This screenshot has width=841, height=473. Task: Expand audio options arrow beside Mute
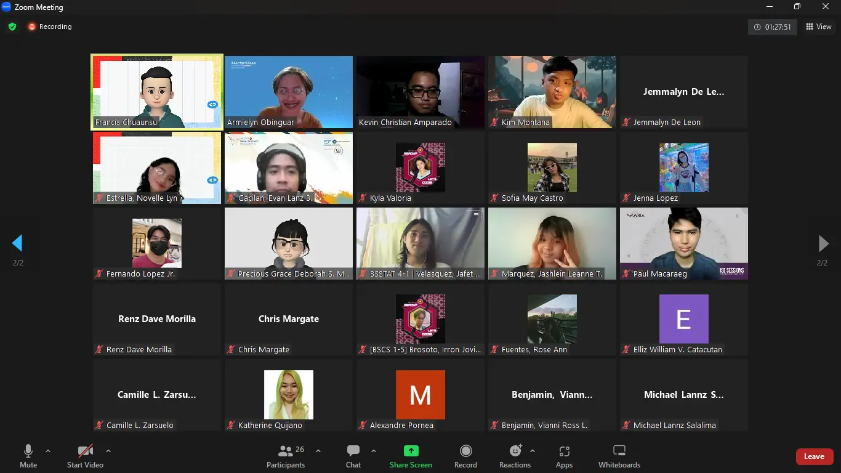(48, 451)
